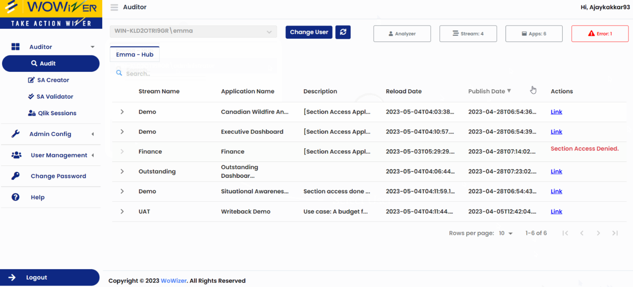Sort by Application Name column header
633x287 pixels.
247,91
